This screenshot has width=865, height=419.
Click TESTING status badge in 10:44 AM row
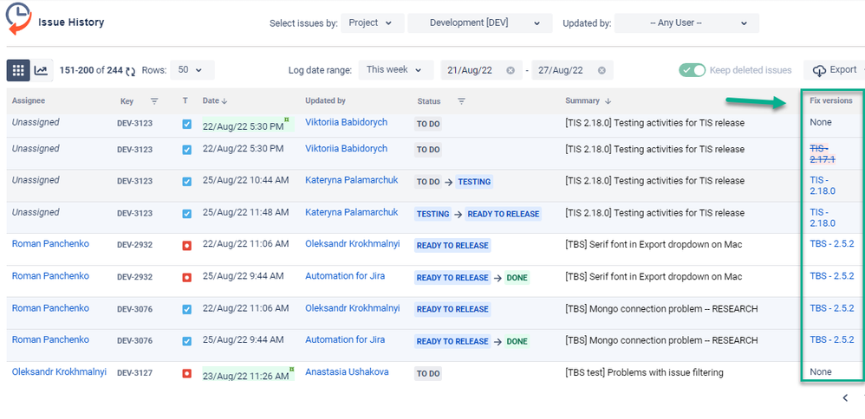click(x=474, y=182)
